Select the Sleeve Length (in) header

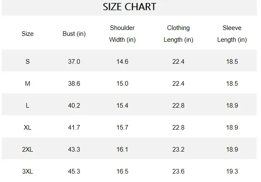232,34
